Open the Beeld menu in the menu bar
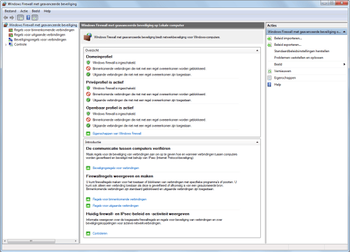Viewport: 350px width, 252px height. [x=35, y=11]
